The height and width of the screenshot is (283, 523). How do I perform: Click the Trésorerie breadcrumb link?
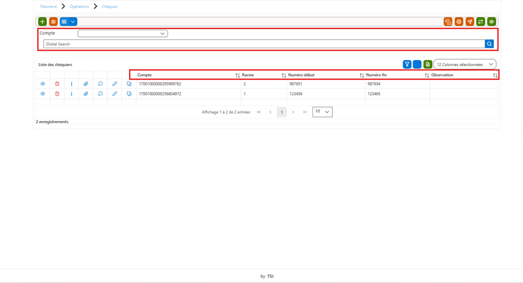pos(48,7)
